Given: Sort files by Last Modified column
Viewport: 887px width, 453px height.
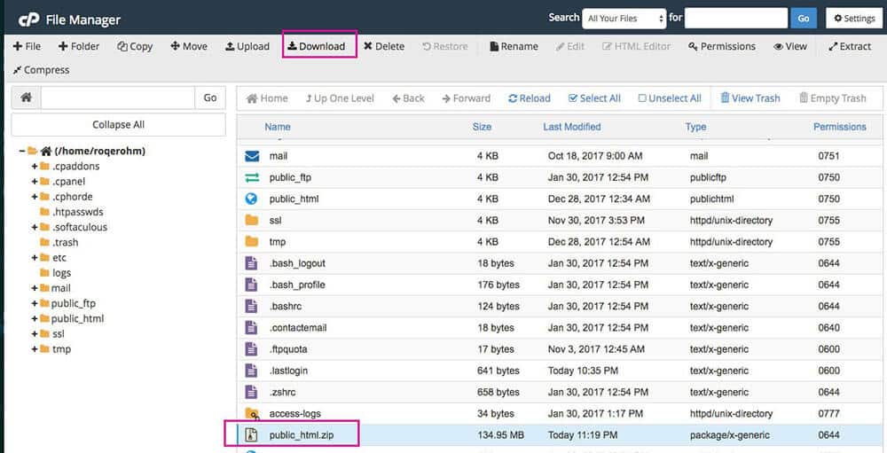Looking at the screenshot, I should click(571, 127).
